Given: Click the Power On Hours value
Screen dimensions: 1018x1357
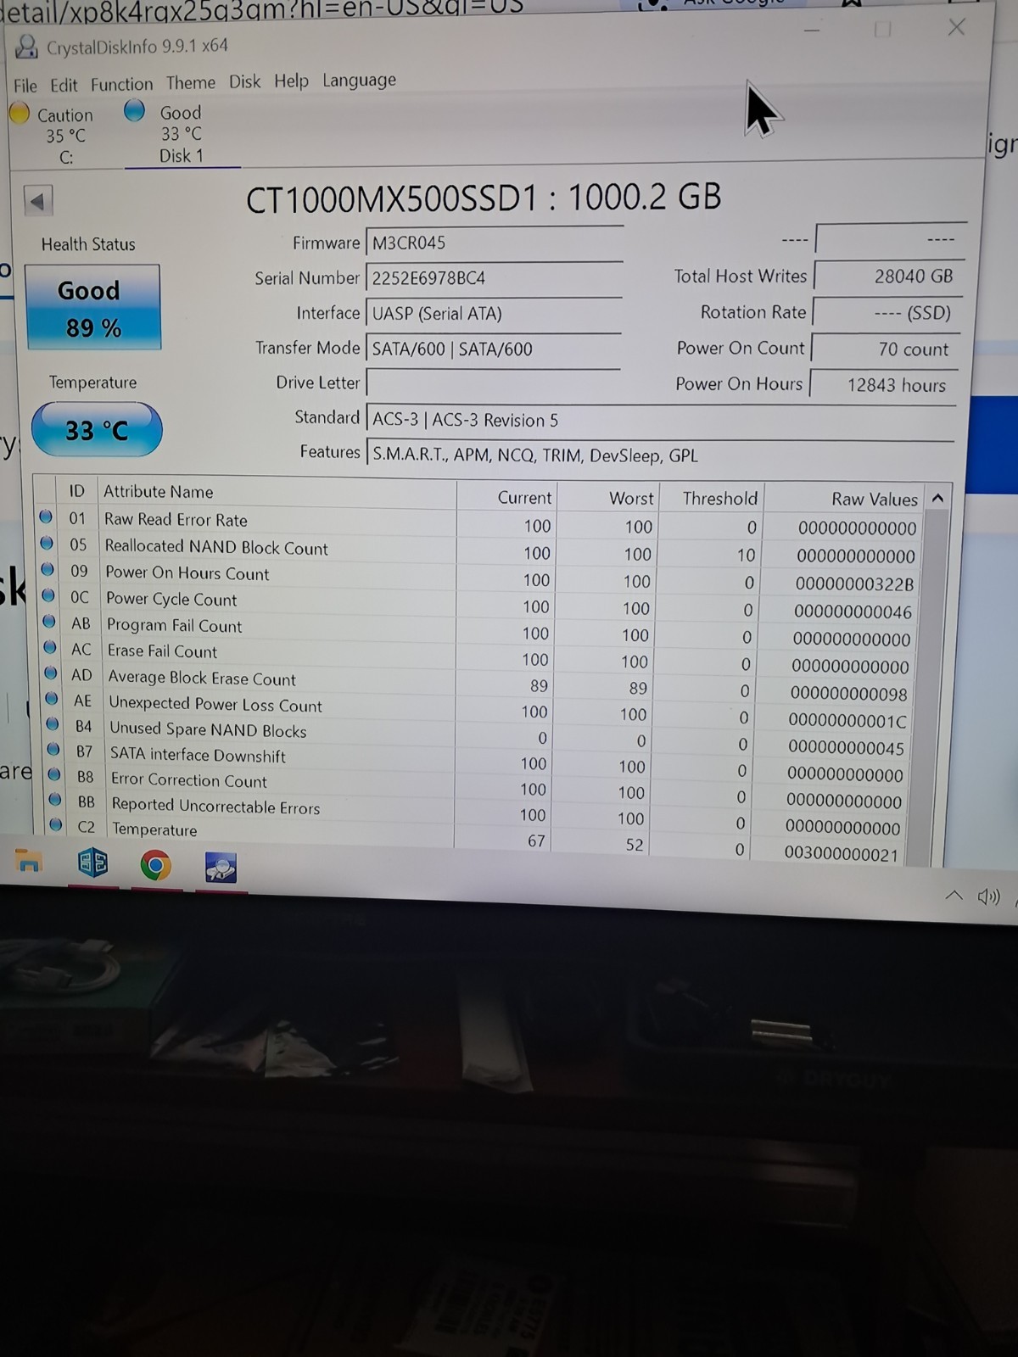Looking at the screenshot, I should click(x=885, y=384).
